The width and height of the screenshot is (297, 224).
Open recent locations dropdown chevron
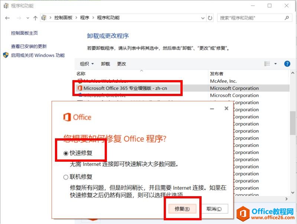(28, 18)
